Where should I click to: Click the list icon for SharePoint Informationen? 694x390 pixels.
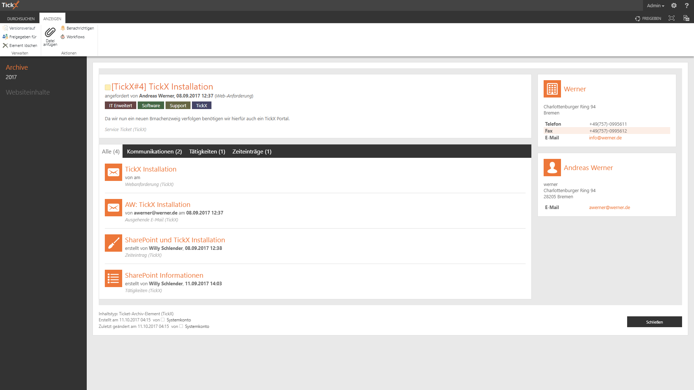pyautogui.click(x=113, y=278)
